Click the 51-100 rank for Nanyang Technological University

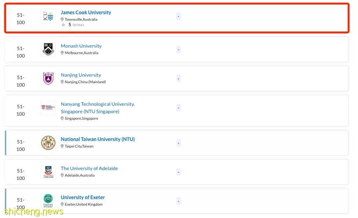point(21,110)
